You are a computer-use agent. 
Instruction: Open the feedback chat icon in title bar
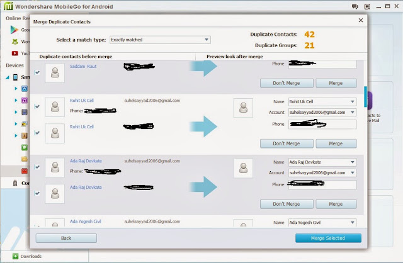tap(355, 7)
